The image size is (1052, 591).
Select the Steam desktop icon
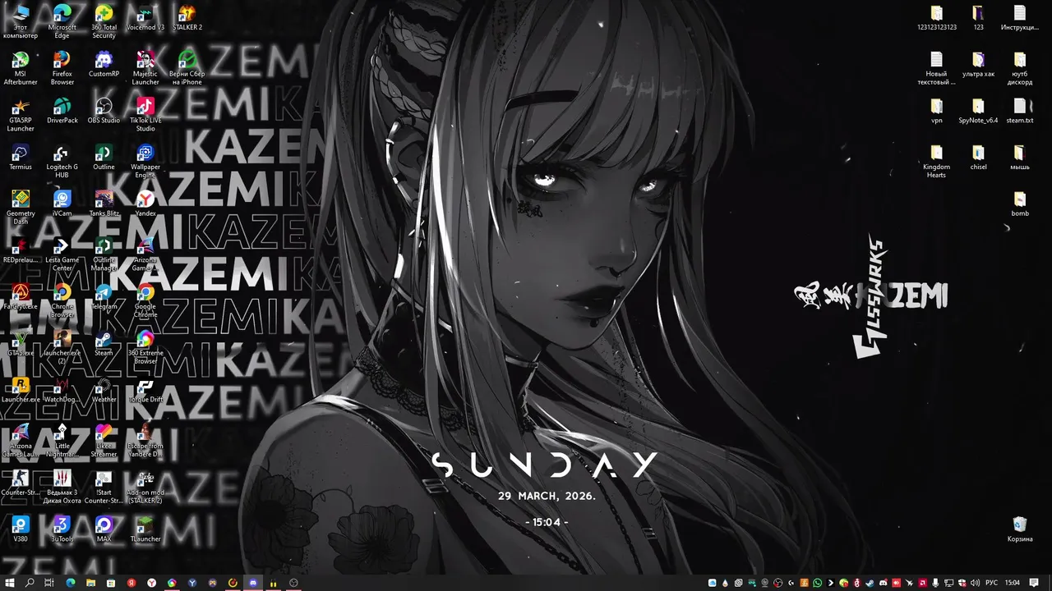coord(104,345)
